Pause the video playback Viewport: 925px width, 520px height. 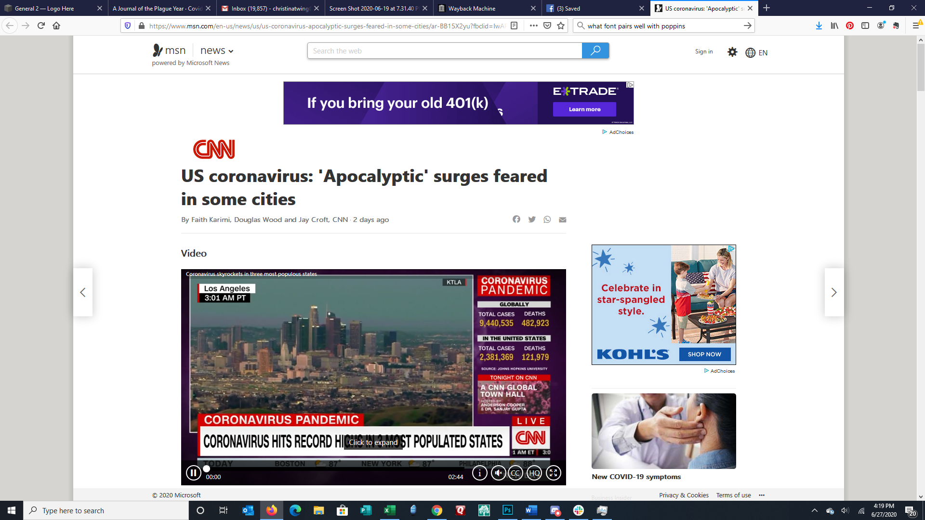[x=193, y=473]
